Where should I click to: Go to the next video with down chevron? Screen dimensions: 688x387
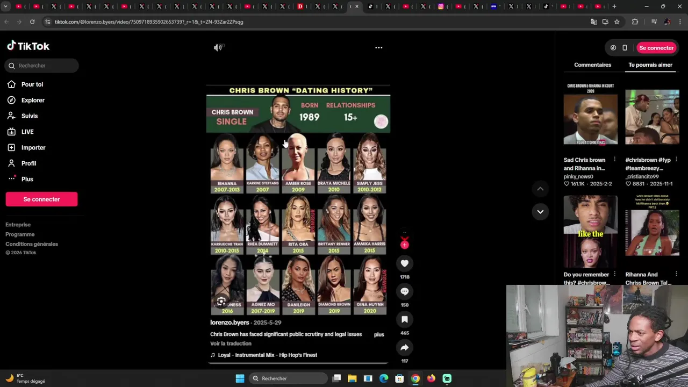[x=540, y=212]
